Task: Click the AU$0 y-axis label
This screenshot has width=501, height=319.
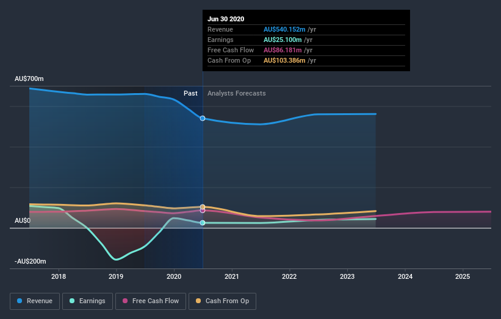Action: click(23, 220)
